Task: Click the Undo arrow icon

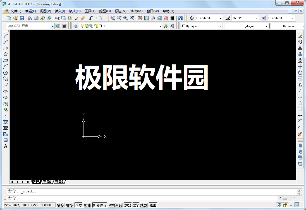Action: pyautogui.click(x=91, y=18)
